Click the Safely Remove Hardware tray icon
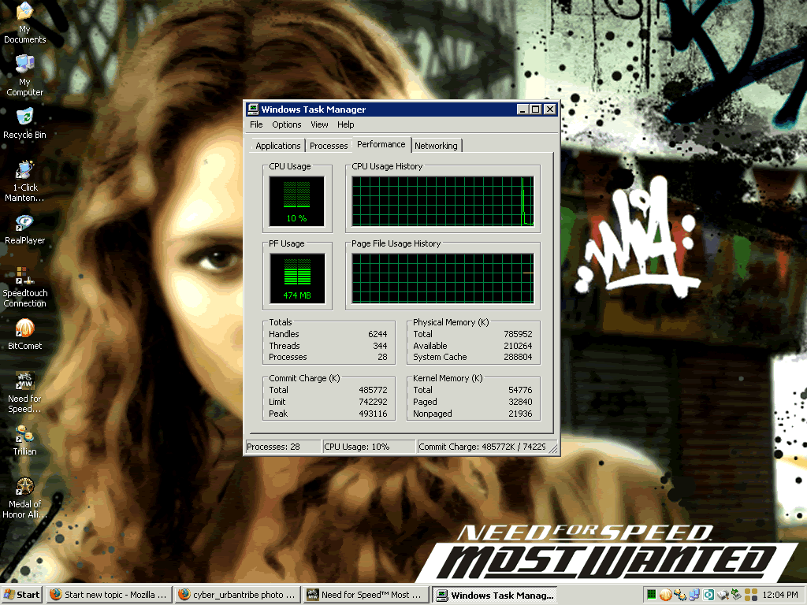Image resolution: width=807 pixels, height=605 pixels. click(x=737, y=595)
